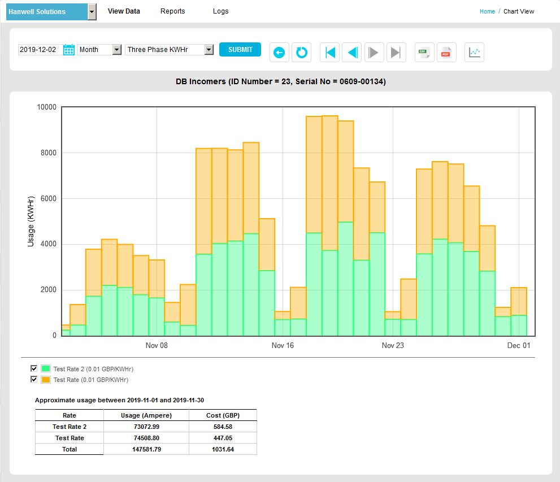Viewport: 560px width, 482px height.
Task: Click the 74508.80 usage cell
Action: pyautogui.click(x=146, y=438)
